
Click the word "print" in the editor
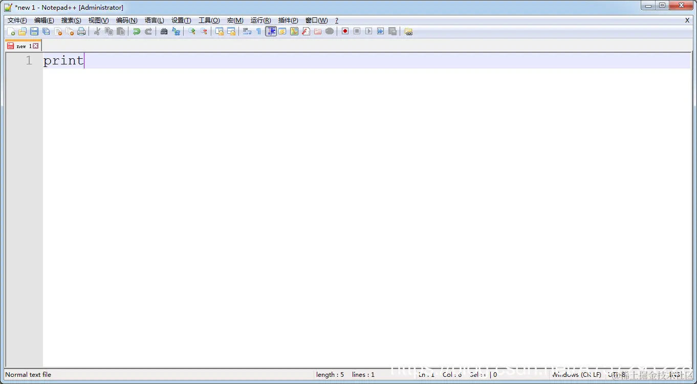click(63, 60)
